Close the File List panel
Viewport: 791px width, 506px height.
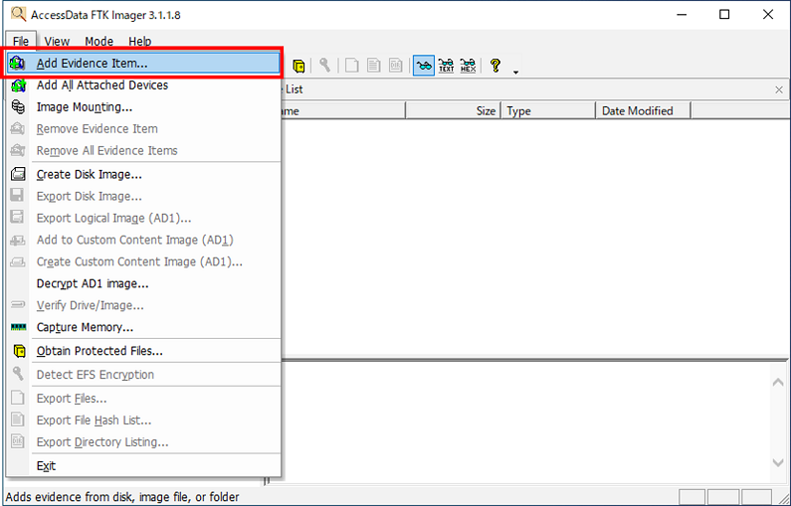point(779,89)
